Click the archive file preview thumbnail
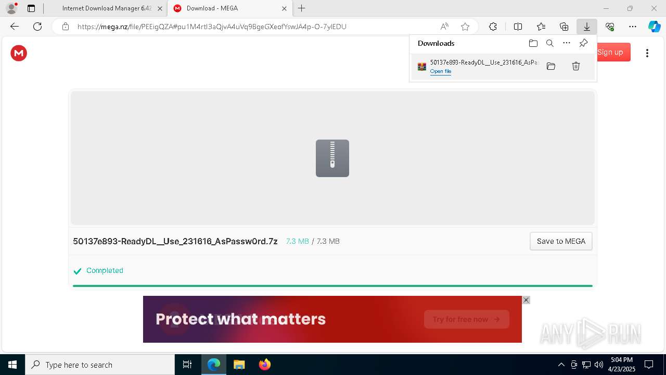This screenshot has height=375, width=666. point(332,158)
